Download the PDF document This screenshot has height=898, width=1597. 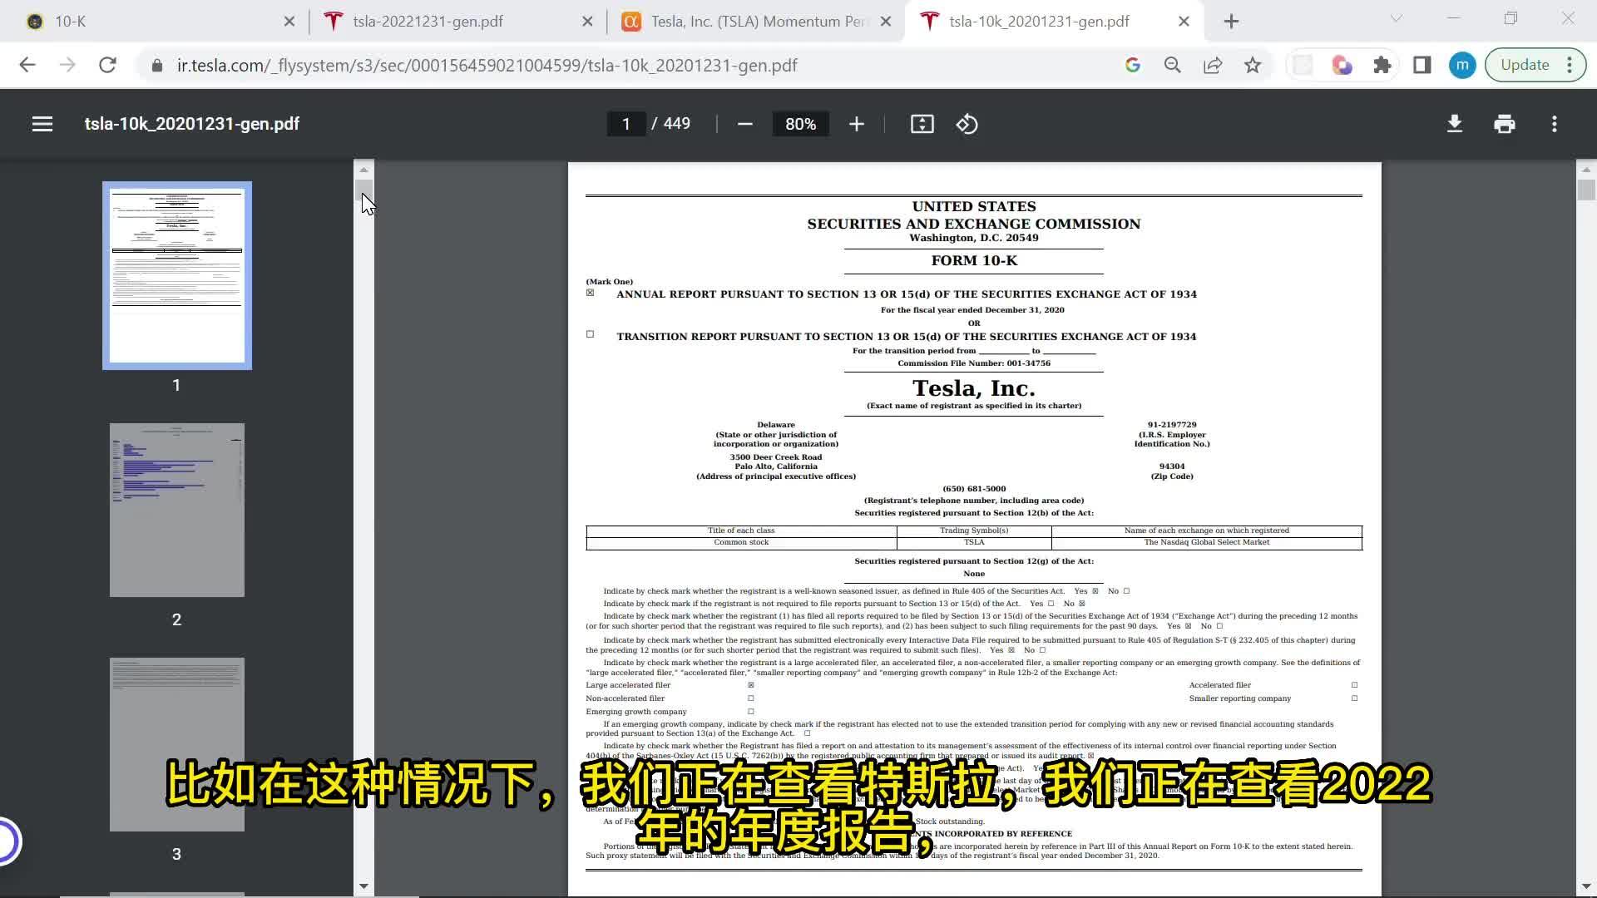1454,123
